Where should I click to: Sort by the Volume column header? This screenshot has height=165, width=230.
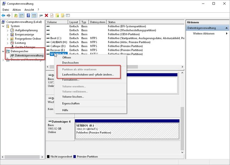click(57, 22)
